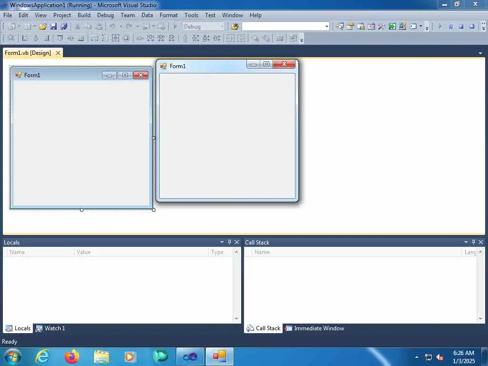488x366 pixels.
Task: Close the Form1.vb [Design] tab
Action: pyautogui.click(x=58, y=53)
